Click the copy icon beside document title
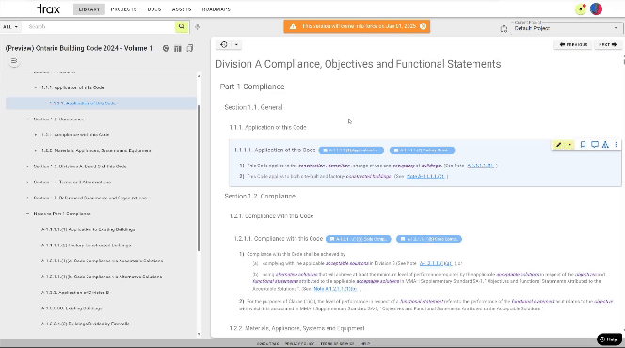 click(x=190, y=48)
